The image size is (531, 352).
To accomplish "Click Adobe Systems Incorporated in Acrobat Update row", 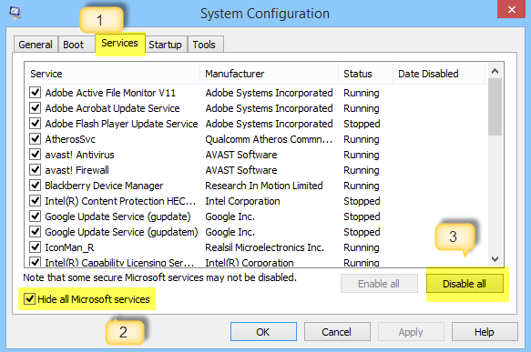I will [270, 108].
